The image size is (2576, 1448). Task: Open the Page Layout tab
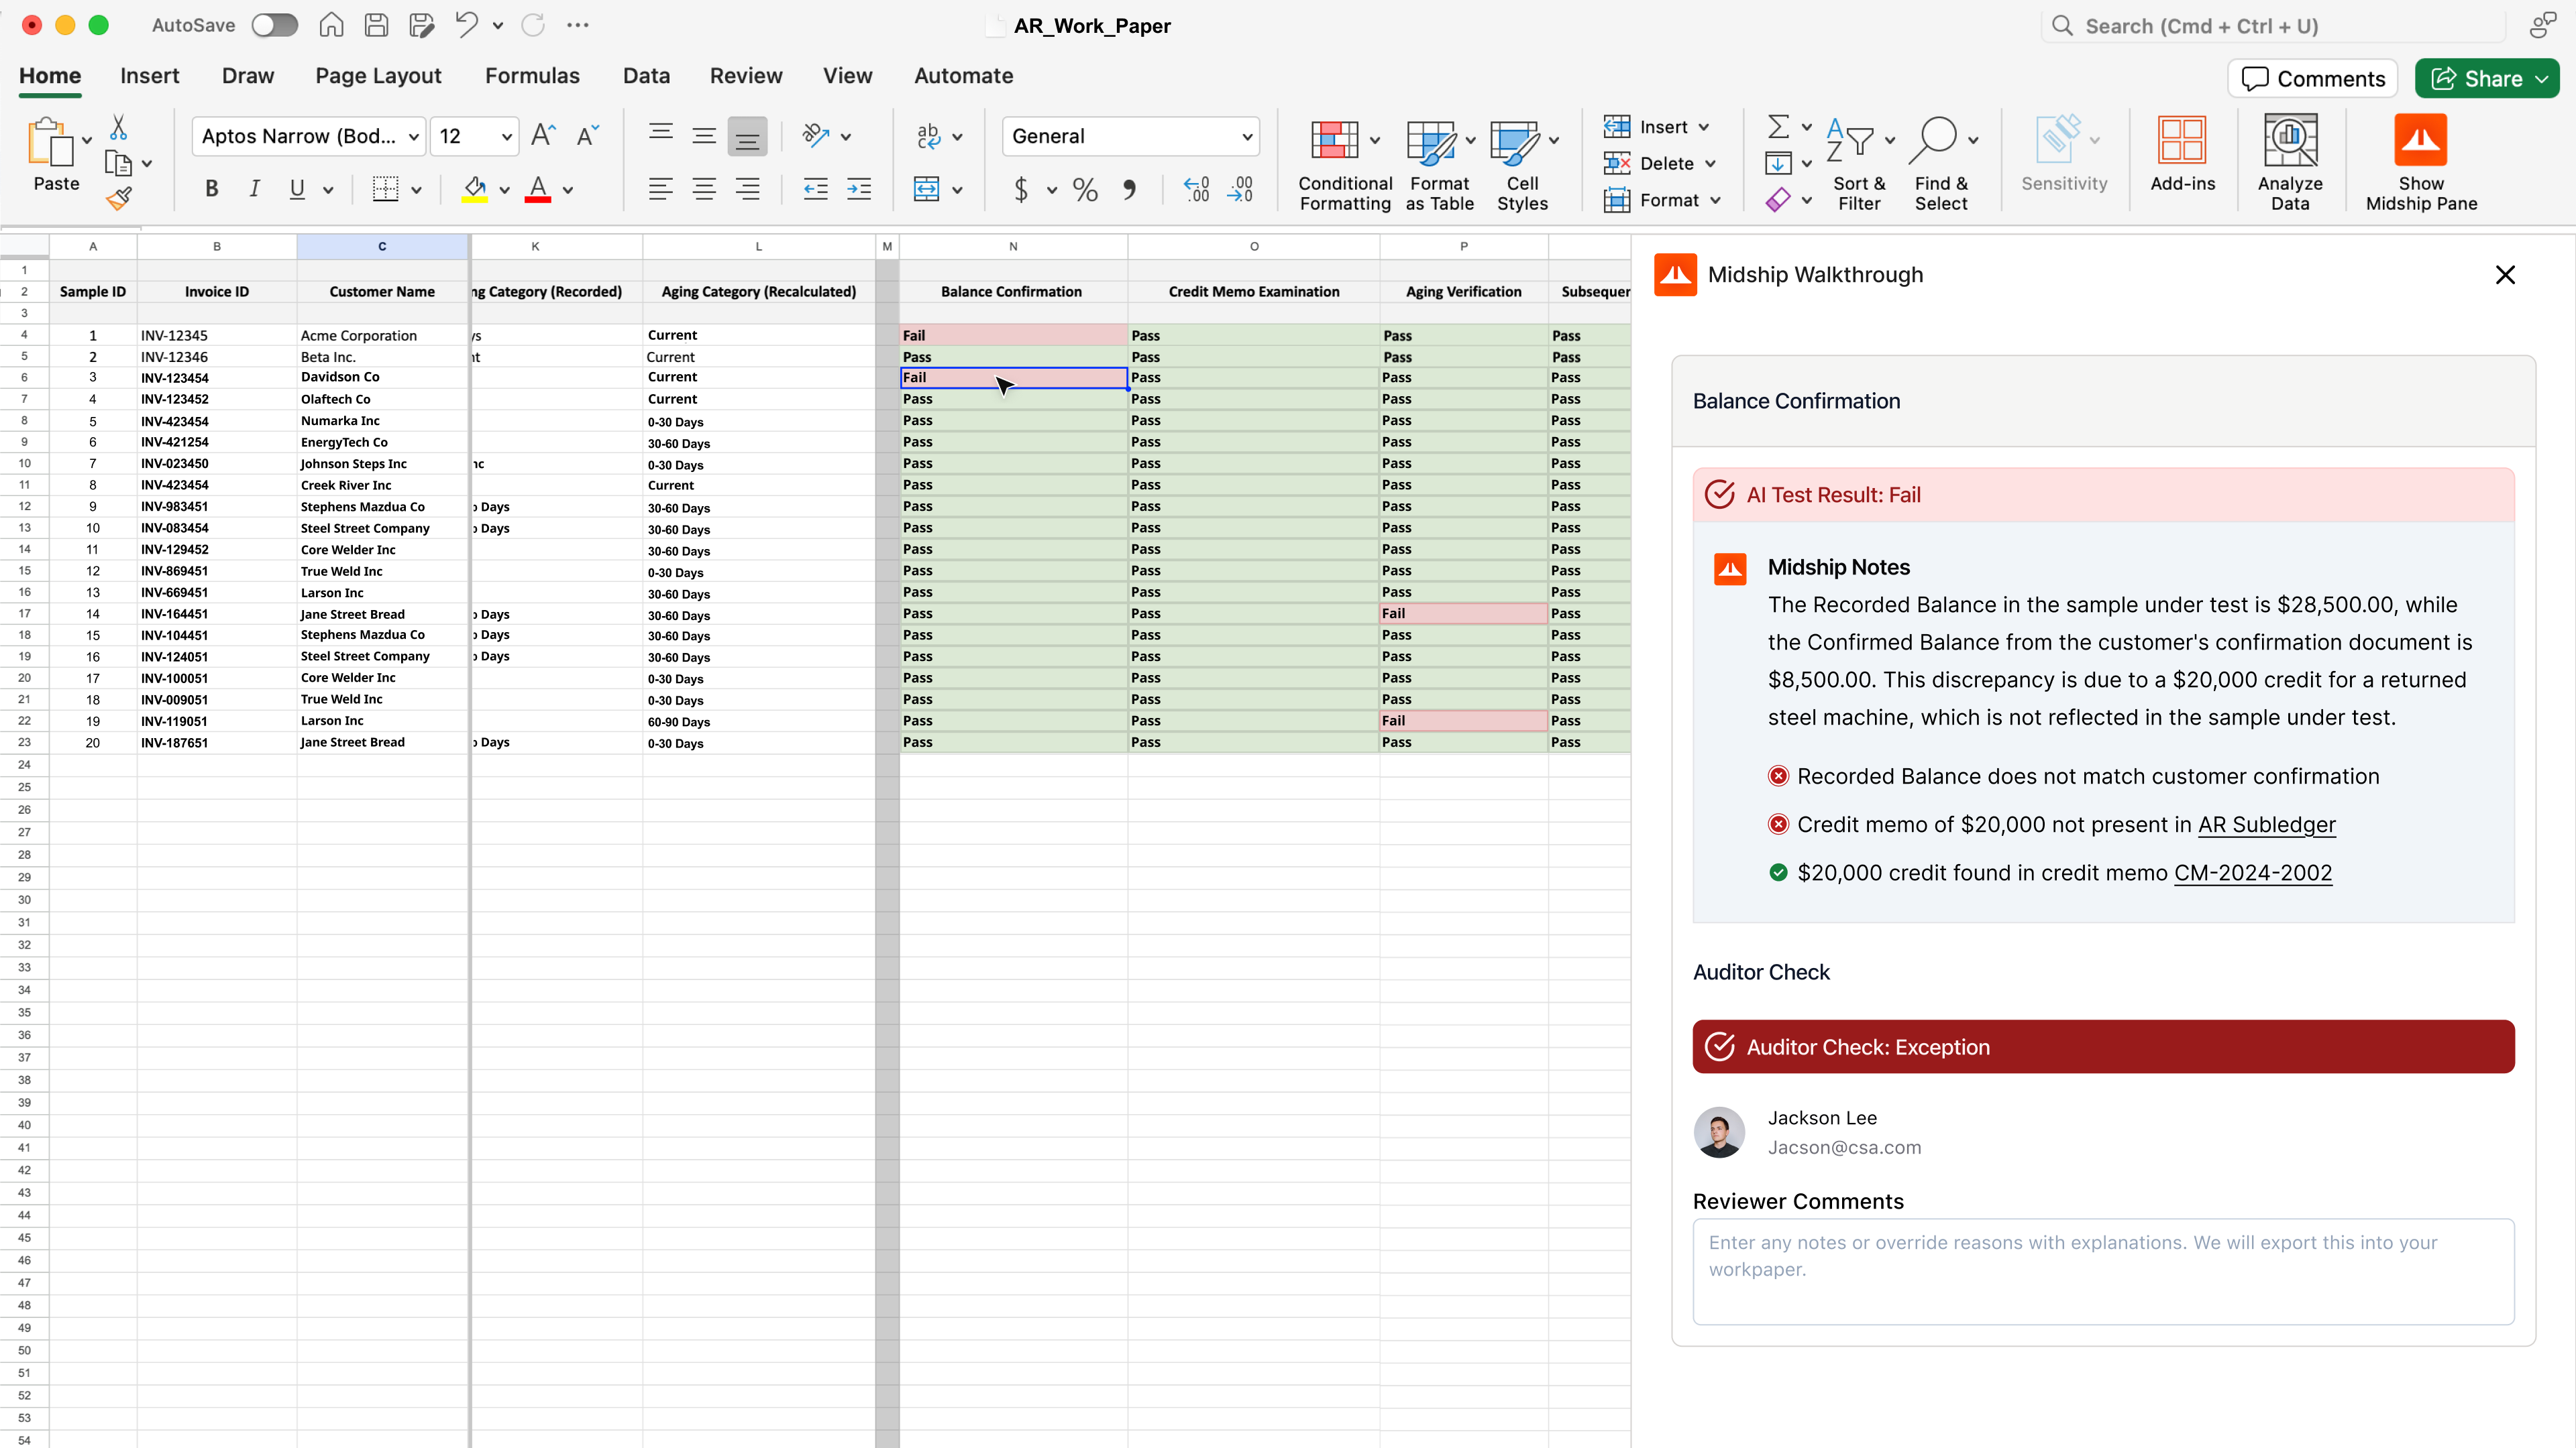click(x=378, y=76)
